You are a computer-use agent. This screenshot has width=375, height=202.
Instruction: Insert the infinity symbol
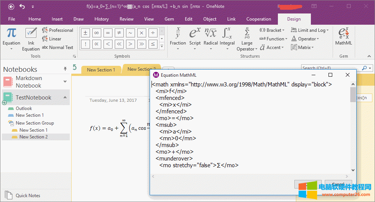[x=96, y=33]
